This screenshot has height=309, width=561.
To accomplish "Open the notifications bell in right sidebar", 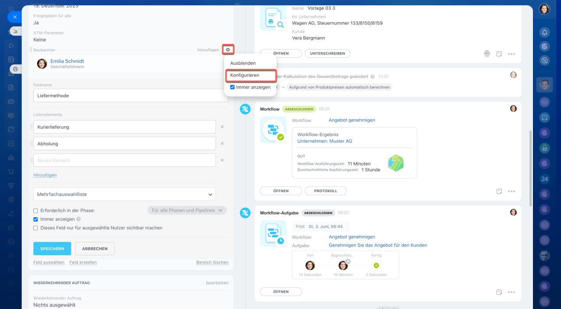I will (544, 32).
